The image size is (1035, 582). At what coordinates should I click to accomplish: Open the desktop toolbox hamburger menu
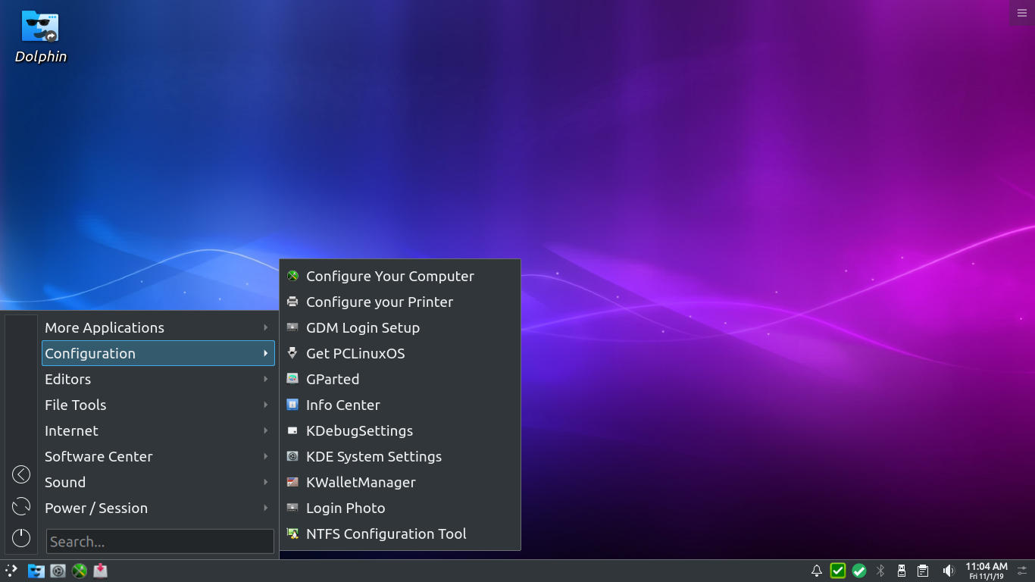click(1021, 13)
